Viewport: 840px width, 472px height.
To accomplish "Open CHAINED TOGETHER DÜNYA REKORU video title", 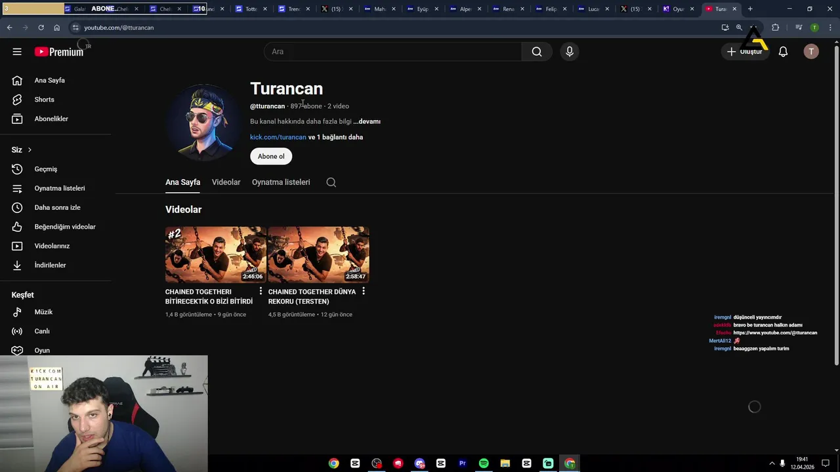I will tap(312, 296).
